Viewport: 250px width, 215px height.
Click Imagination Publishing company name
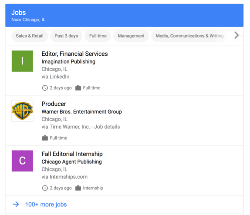(x=68, y=62)
